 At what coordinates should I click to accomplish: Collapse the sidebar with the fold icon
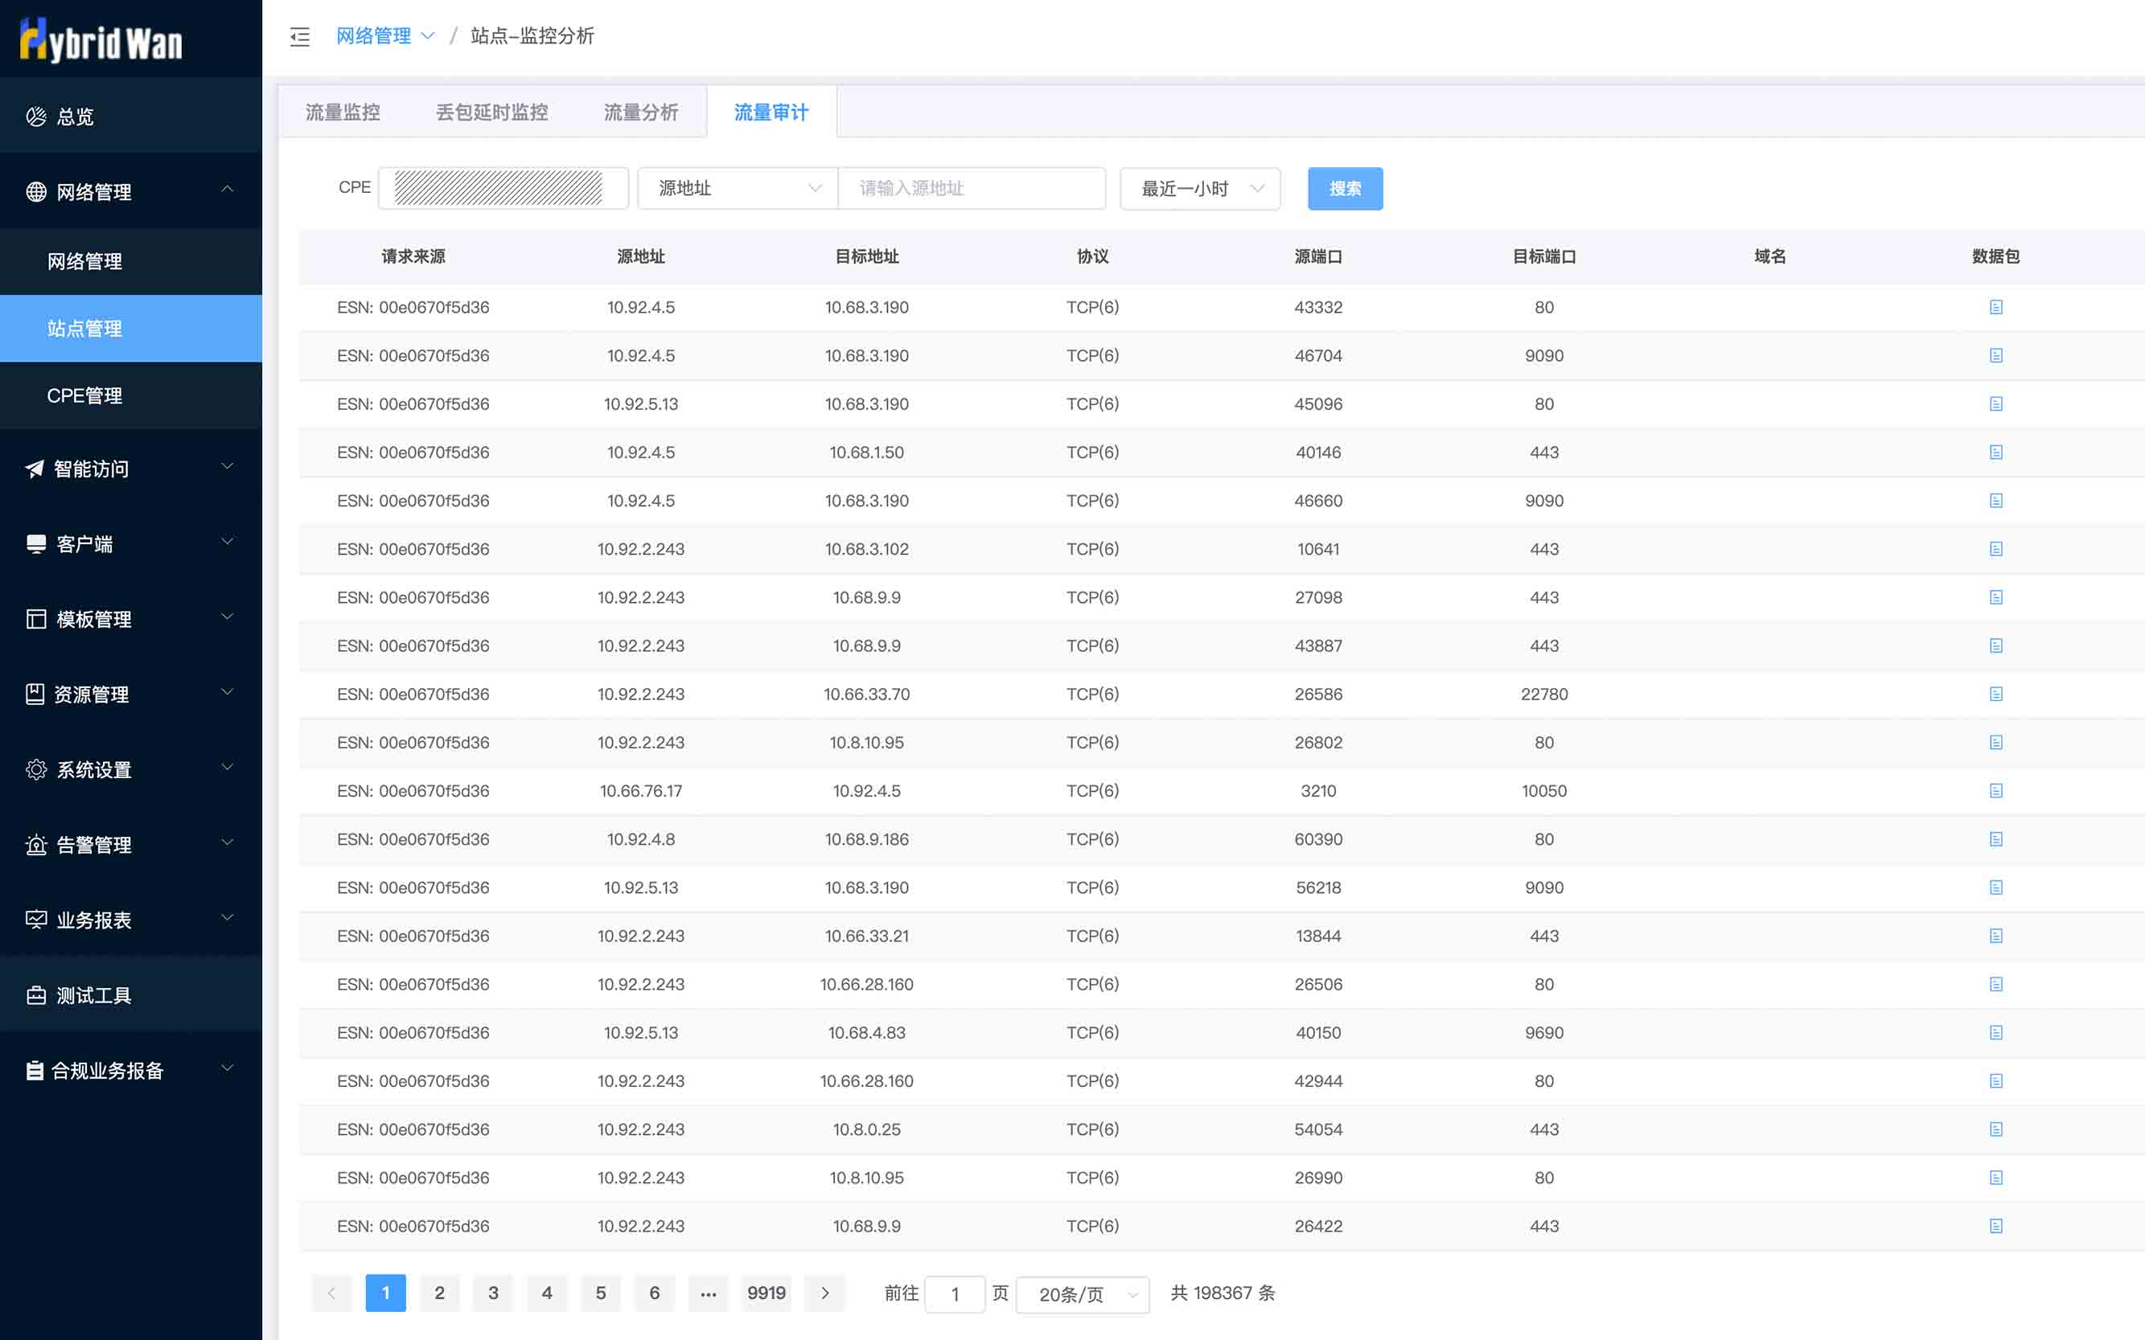point(300,36)
